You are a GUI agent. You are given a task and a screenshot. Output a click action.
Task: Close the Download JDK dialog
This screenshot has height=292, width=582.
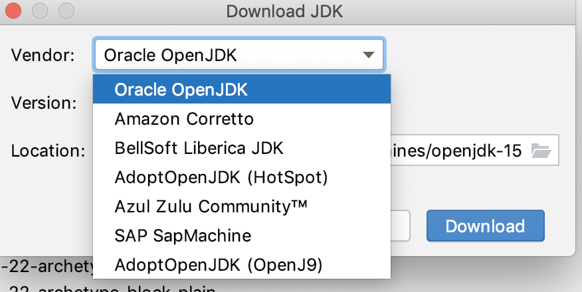[13, 11]
